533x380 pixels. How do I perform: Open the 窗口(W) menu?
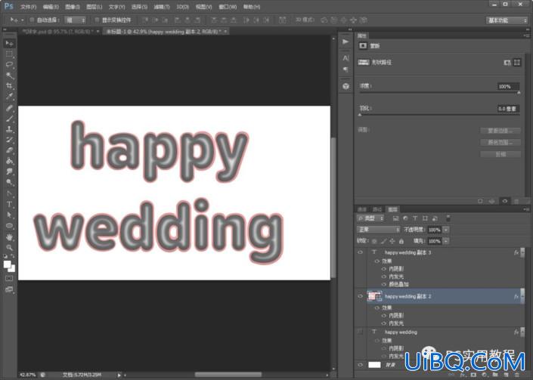pyautogui.click(x=228, y=7)
